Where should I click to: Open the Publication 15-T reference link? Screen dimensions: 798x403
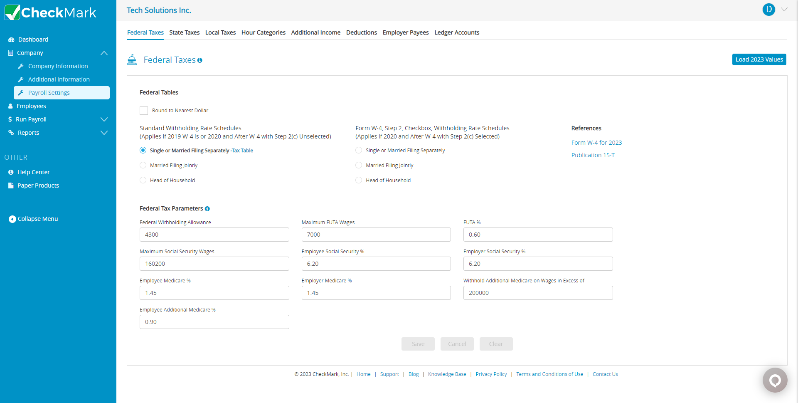point(593,155)
